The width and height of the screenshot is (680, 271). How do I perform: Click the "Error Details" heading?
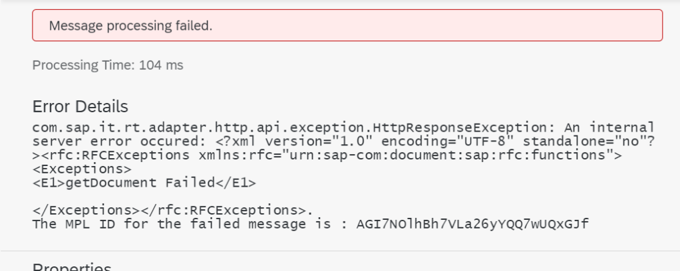click(x=80, y=106)
